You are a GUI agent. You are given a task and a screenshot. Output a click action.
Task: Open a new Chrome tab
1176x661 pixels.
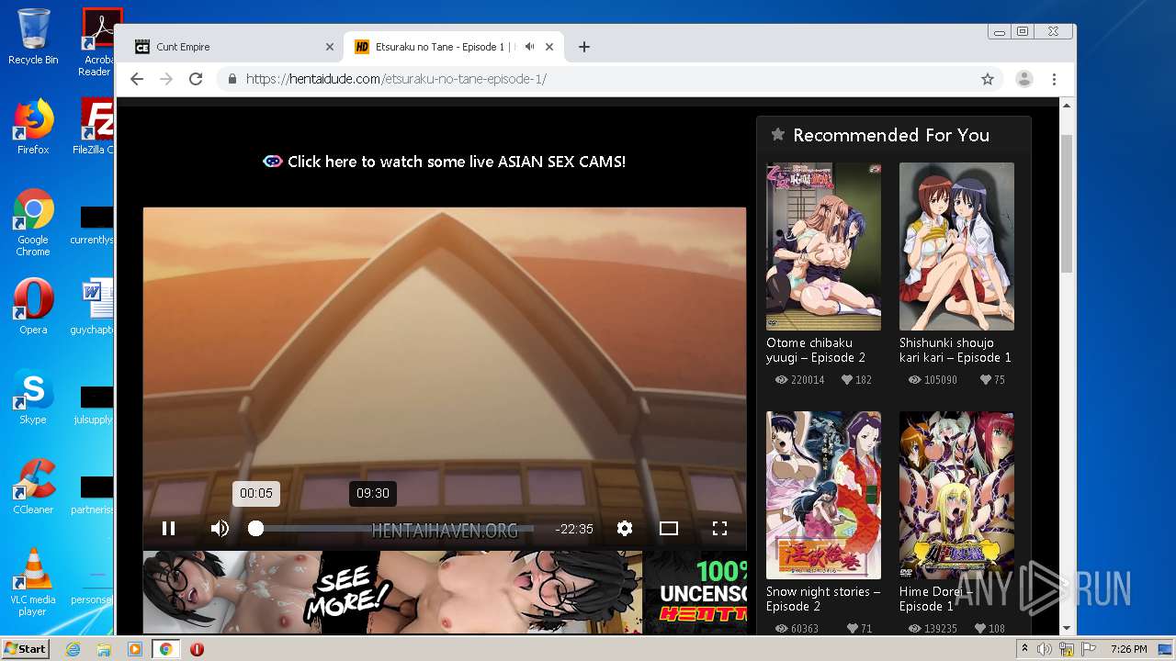point(584,47)
